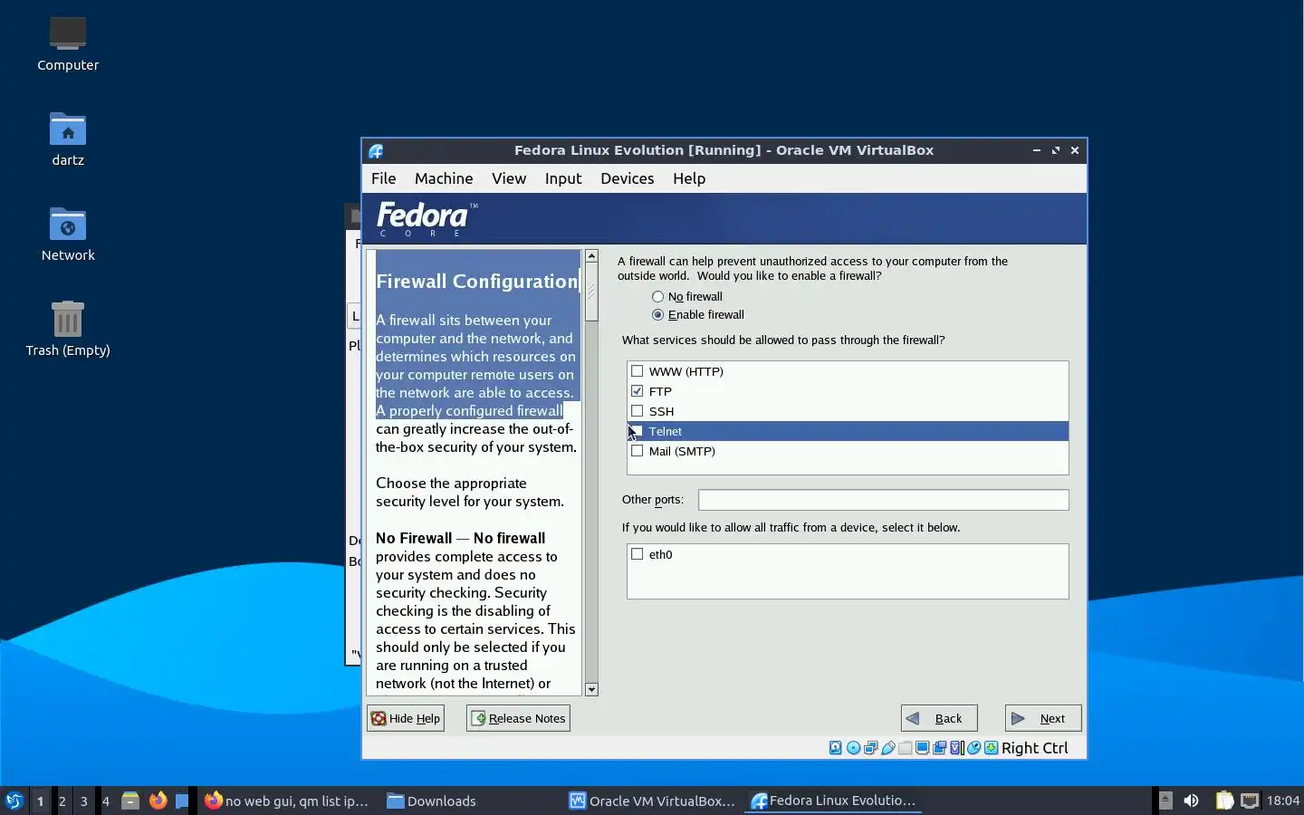Launch Firefox from the taskbar quick launcher

point(158,801)
